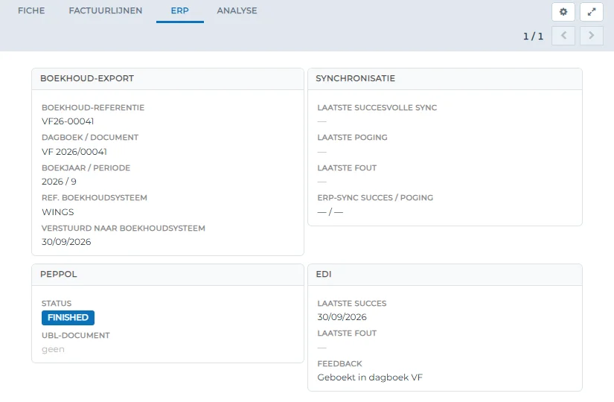
Task: Click EDI laatste succes date 30/09/2026
Action: tap(342, 317)
